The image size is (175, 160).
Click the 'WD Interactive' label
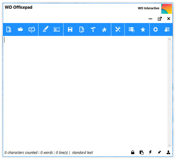(x=149, y=8)
